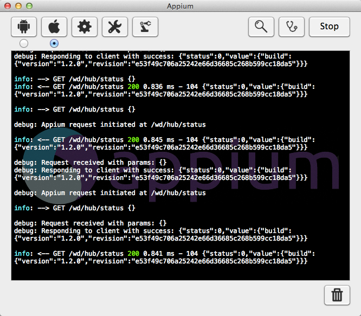Click the log line with 0.836 ms
361x316 pixels.
165,87
